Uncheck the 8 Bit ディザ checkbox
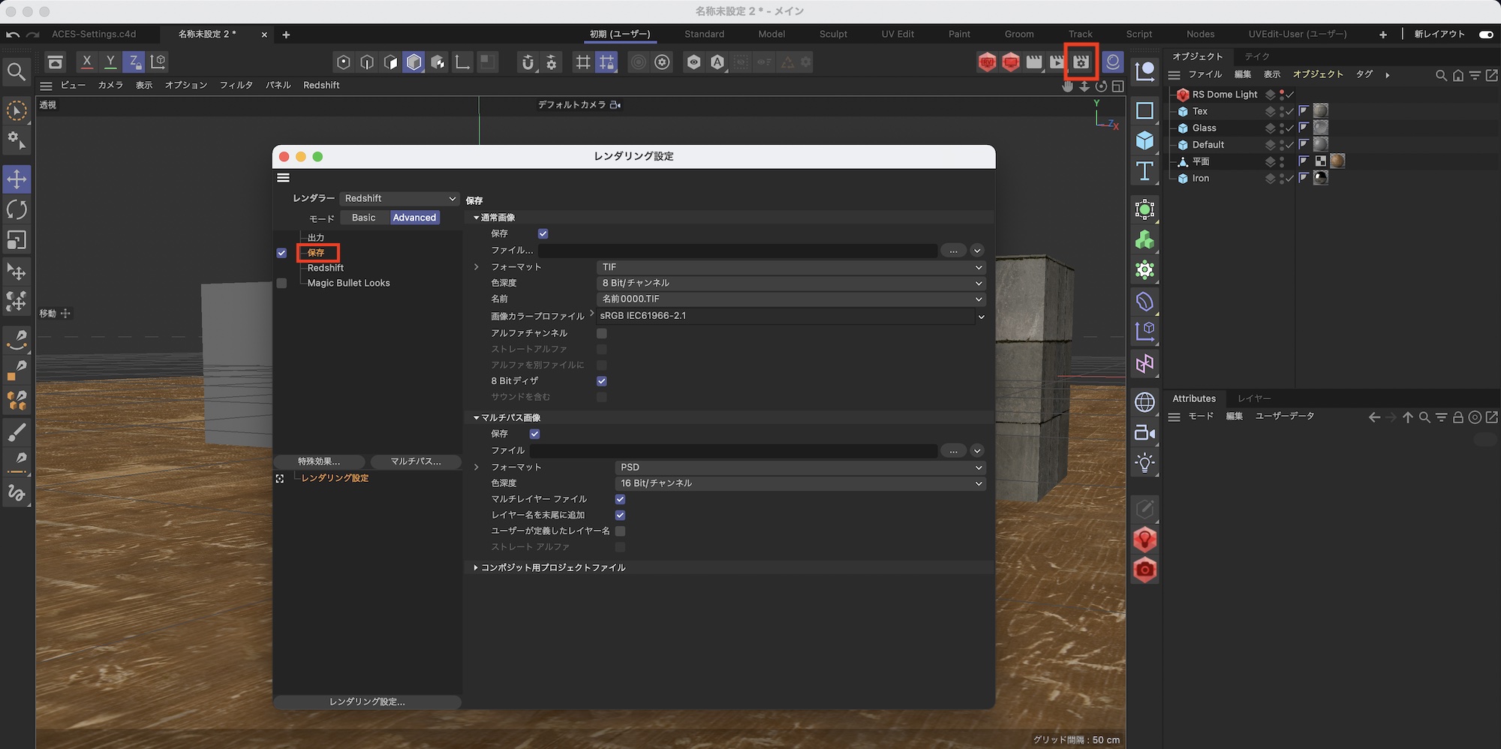Screen dimensions: 1501x749 601,381
